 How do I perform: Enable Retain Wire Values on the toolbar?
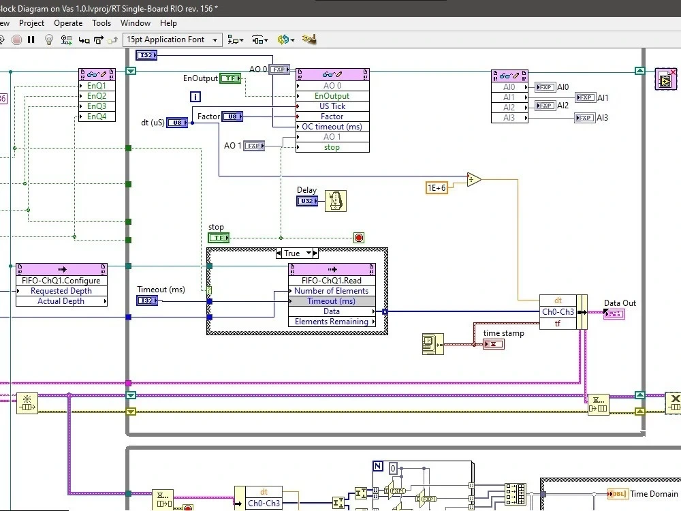(66, 39)
